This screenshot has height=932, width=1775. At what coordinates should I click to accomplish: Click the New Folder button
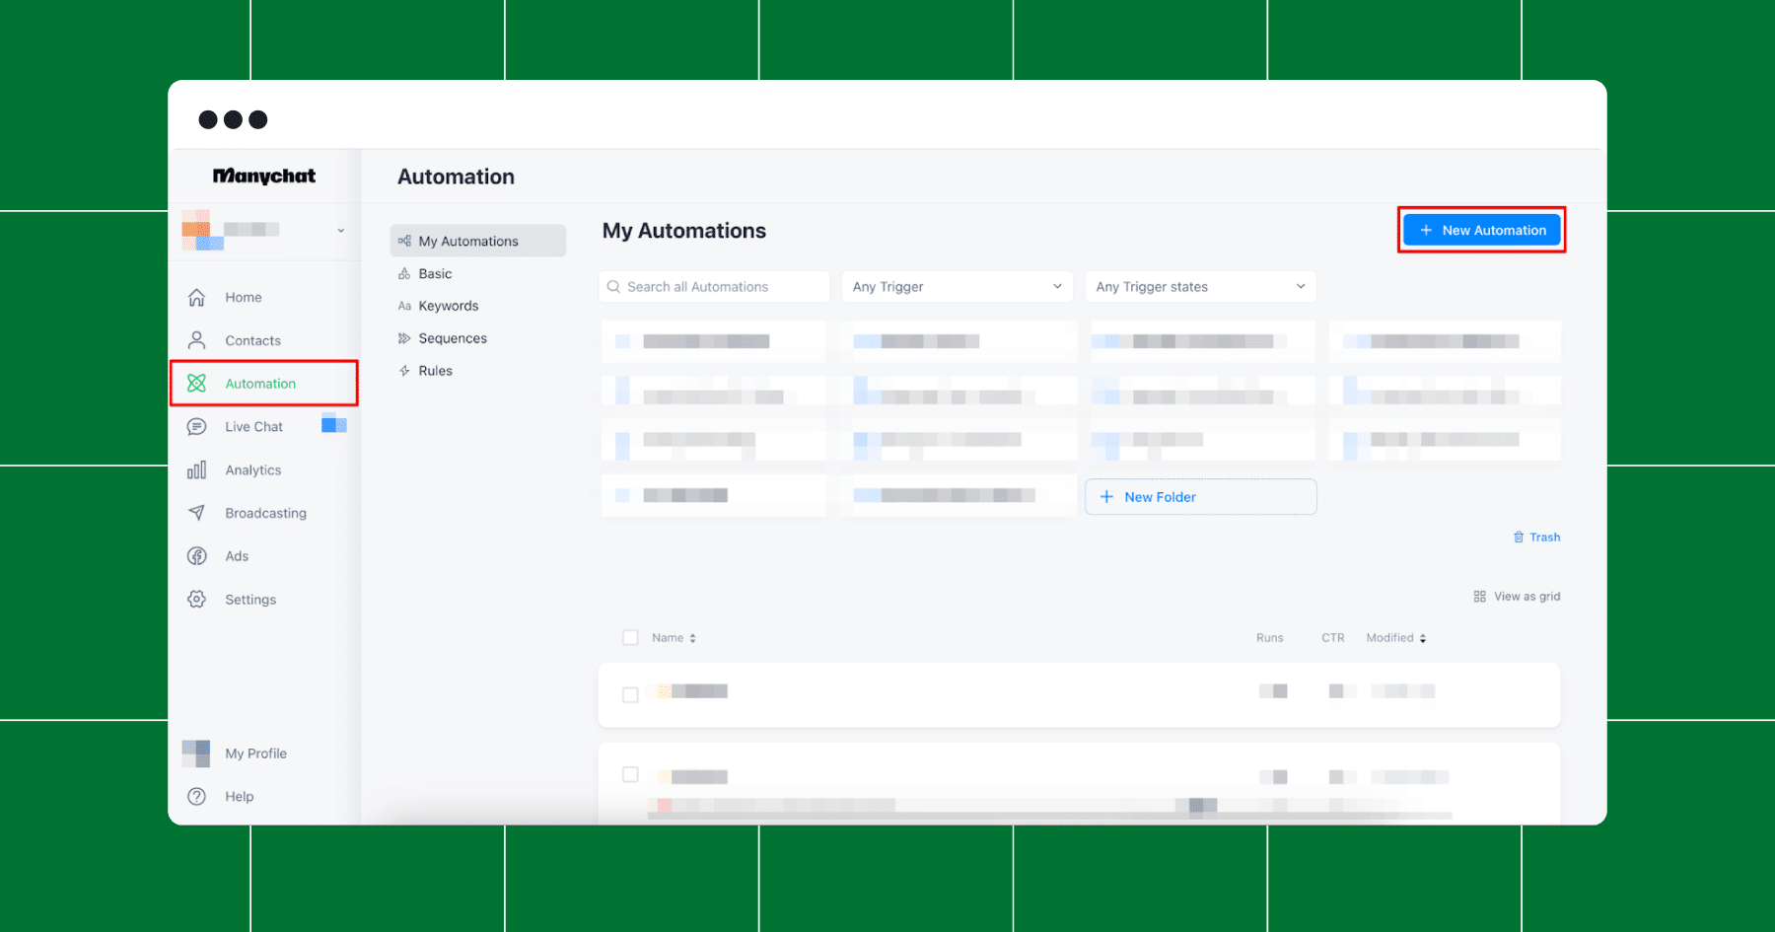click(1200, 497)
